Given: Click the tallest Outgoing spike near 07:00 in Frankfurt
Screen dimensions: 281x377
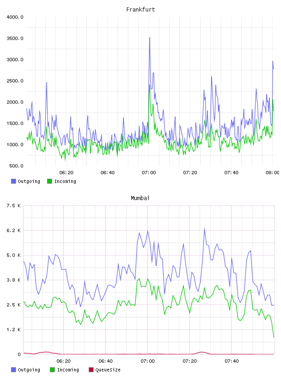Looking at the screenshot, I should tap(150, 38).
